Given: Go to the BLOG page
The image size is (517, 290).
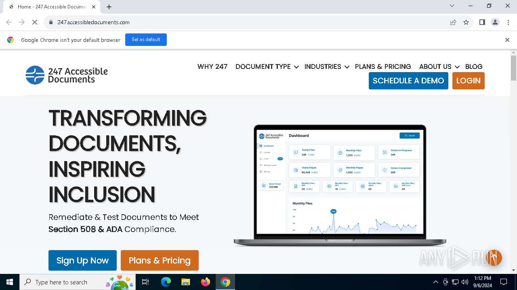Looking at the screenshot, I should coord(474,66).
